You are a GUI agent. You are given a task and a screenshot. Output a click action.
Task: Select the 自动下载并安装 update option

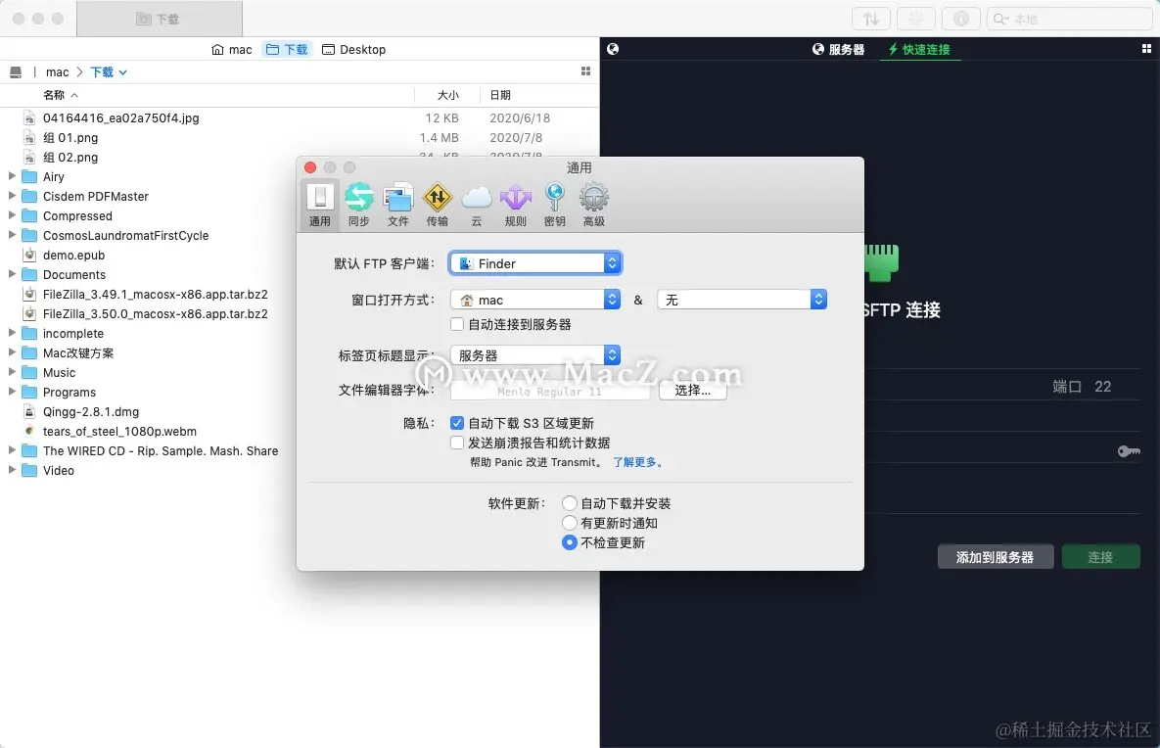[569, 502]
